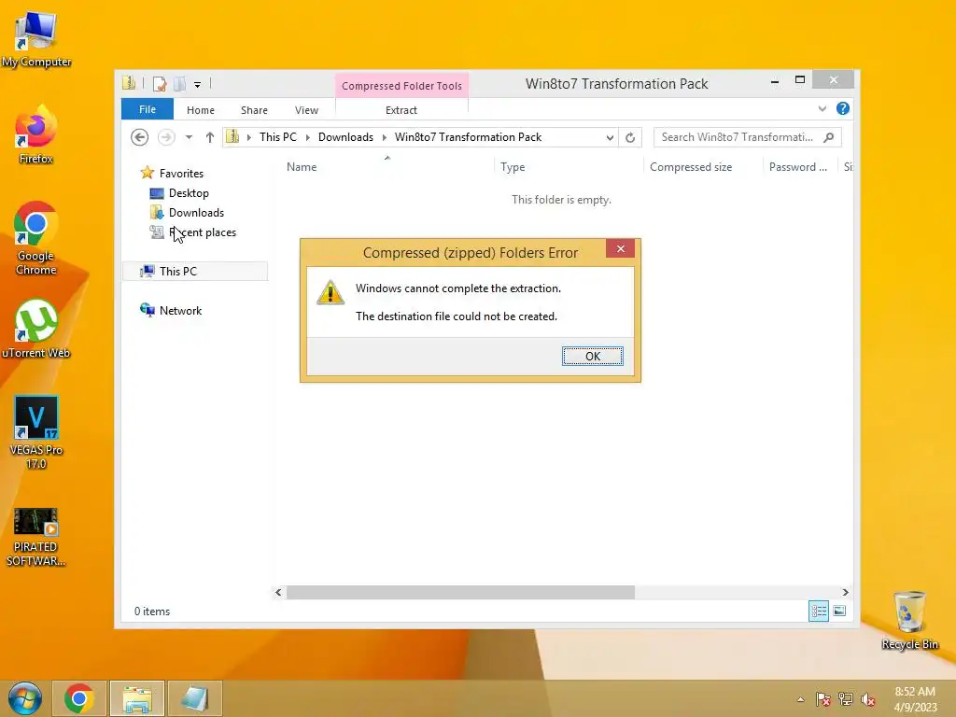Click the Explorer forward arrow
The width and height of the screenshot is (956, 717).
[166, 137]
